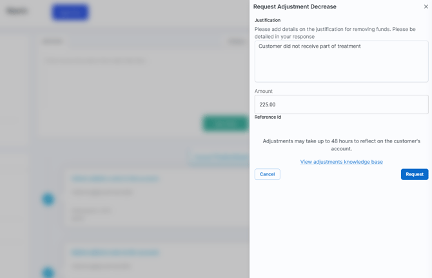Select the blurred left tab above text box
Screen dimensions: 432x278
coord(53,42)
